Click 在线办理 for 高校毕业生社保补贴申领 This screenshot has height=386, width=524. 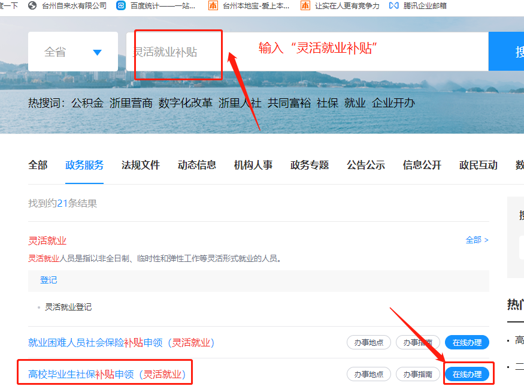pyautogui.click(x=467, y=375)
